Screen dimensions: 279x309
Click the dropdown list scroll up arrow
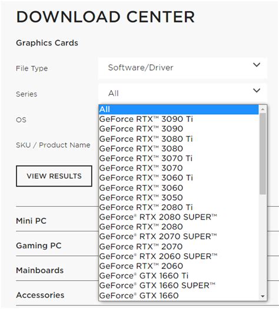[x=263, y=109]
